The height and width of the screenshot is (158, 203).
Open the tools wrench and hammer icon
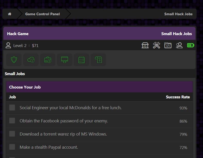156,45
